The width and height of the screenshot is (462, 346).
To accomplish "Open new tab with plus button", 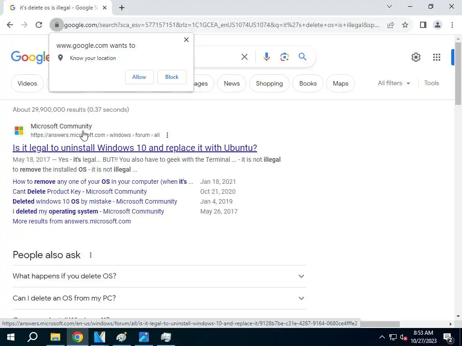I will [x=122, y=8].
